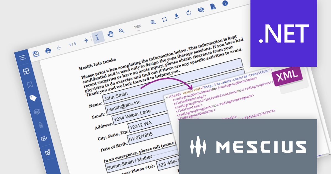Expand the bookmarks outline panel
The image size is (331, 174).
[30, 85]
